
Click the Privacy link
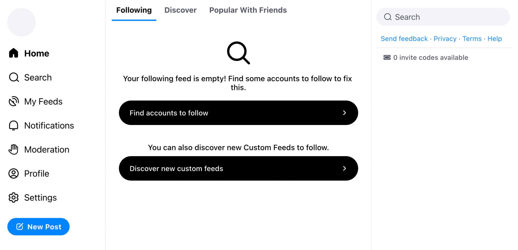click(x=445, y=38)
